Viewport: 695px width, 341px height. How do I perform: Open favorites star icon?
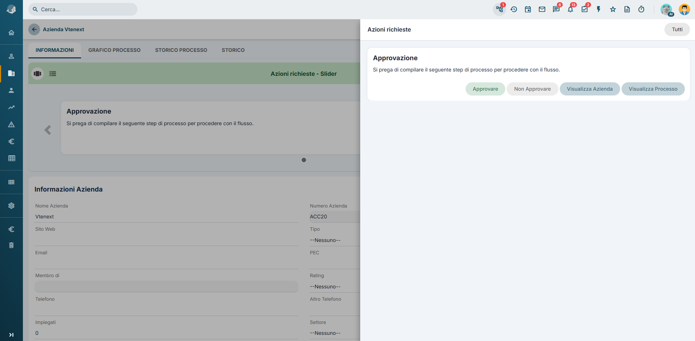613,9
